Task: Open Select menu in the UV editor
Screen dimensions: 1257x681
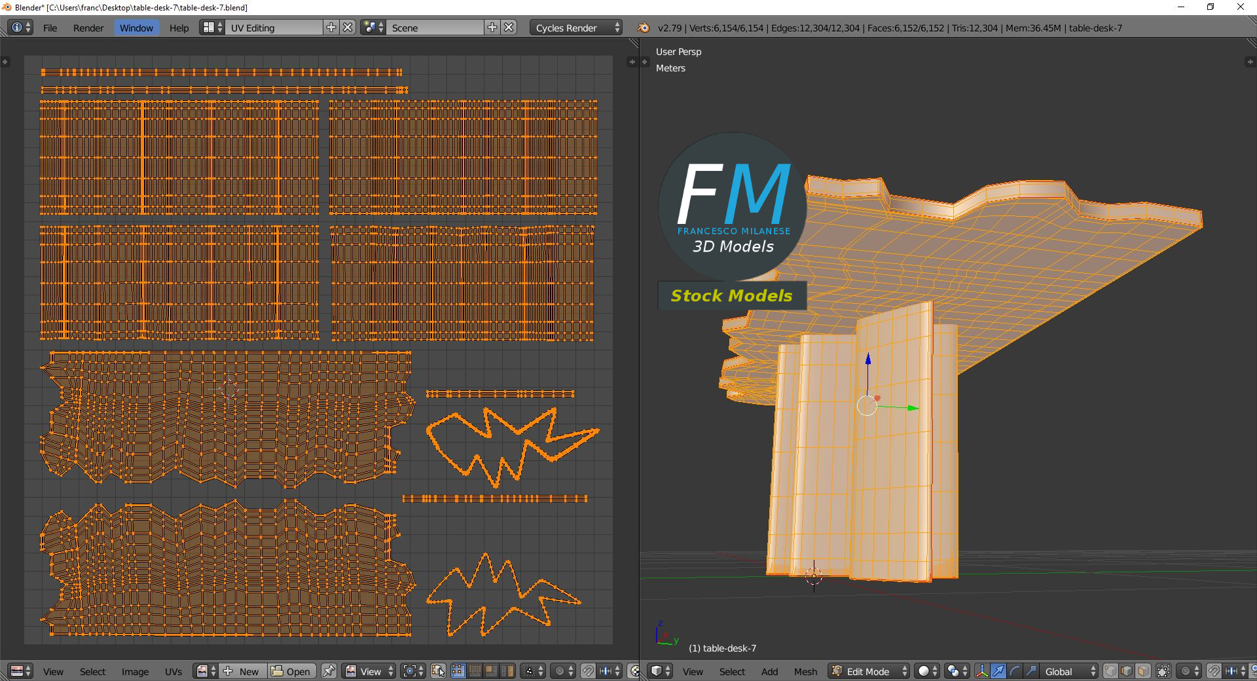Action: [92, 671]
